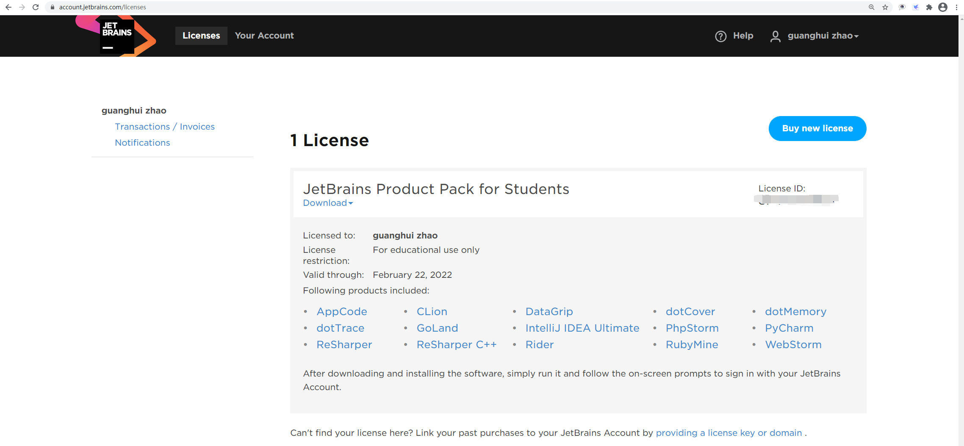Screen dimensions: 964x446
Task: Open the CLion product link
Action: coord(432,311)
